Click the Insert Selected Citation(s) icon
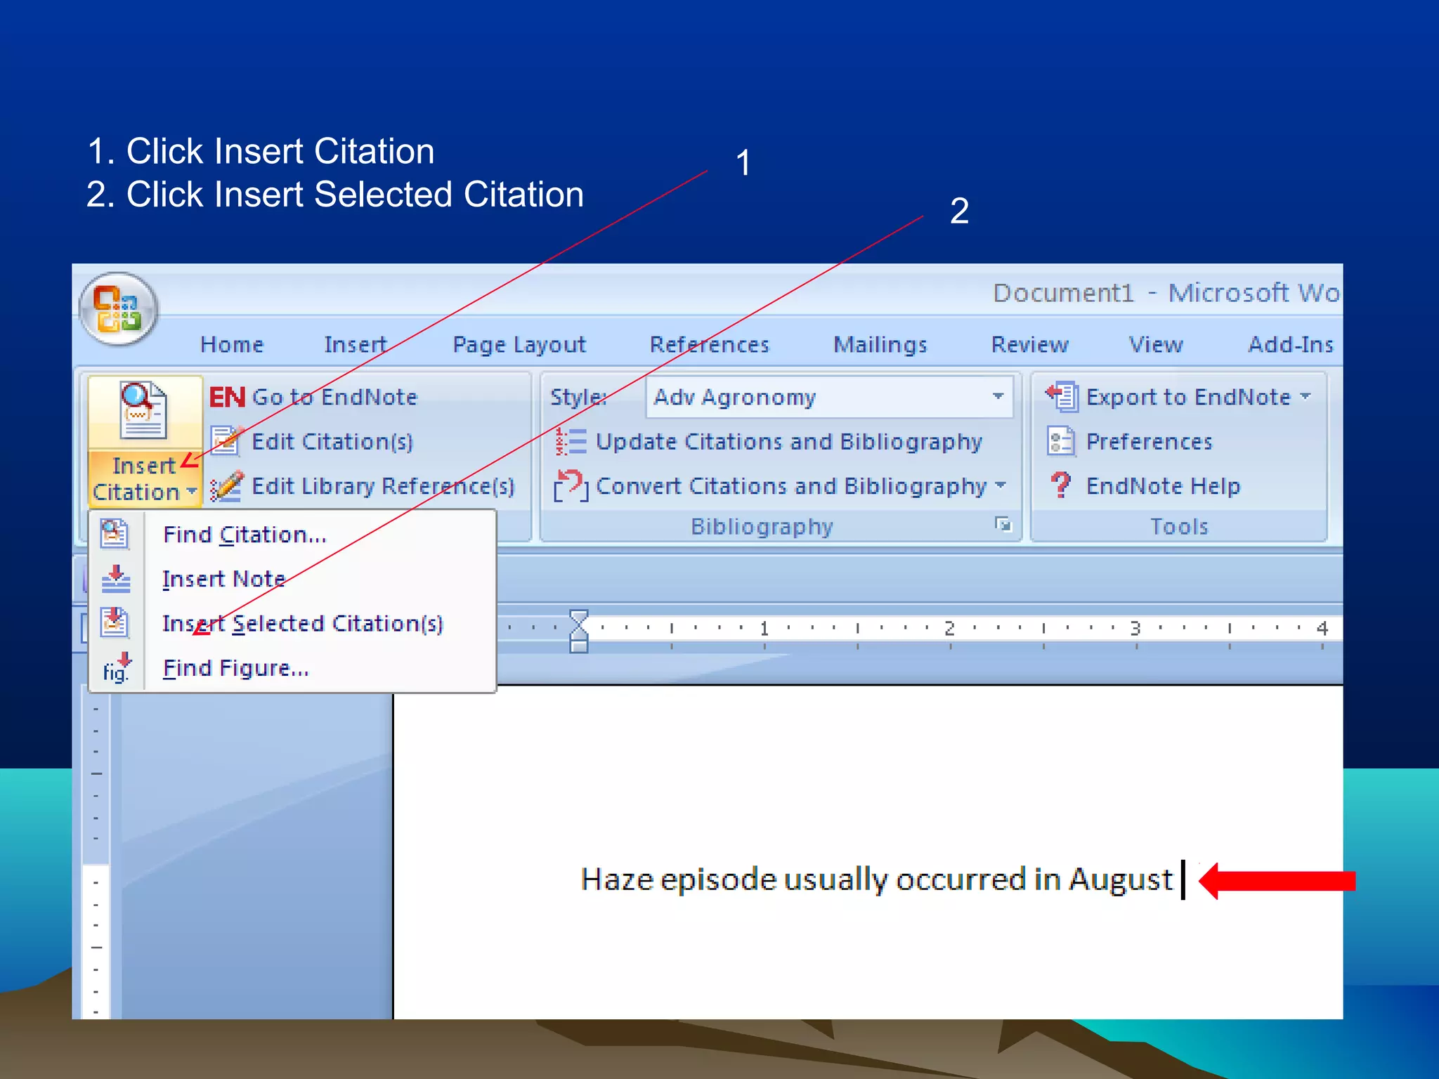The height and width of the screenshot is (1079, 1439). point(115,623)
